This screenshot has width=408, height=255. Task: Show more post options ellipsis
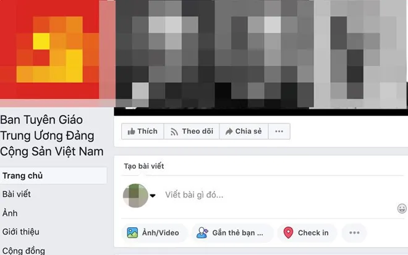point(354,233)
